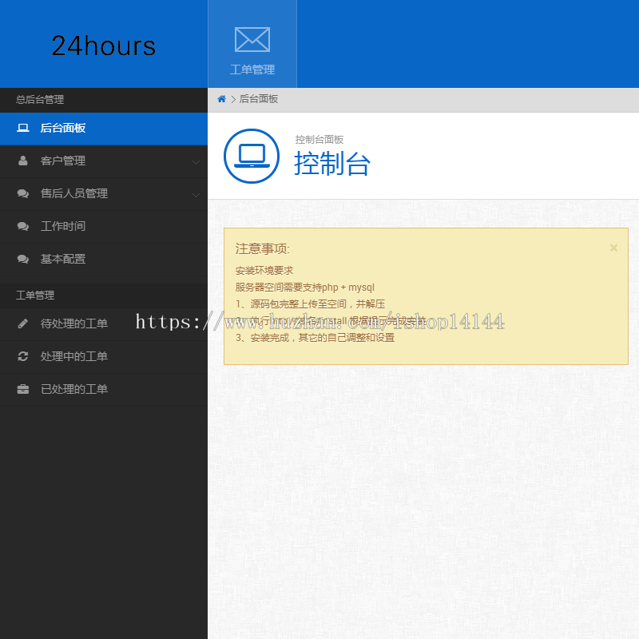639x639 pixels.
Task: Click the chat icon beside 售后人员管理
Action: [x=22, y=193]
